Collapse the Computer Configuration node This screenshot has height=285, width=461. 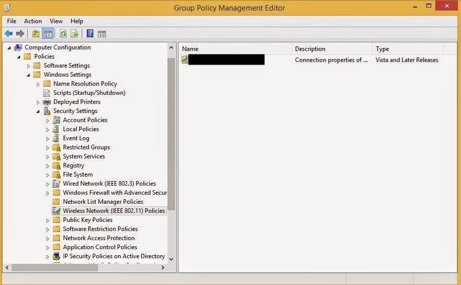coord(9,47)
